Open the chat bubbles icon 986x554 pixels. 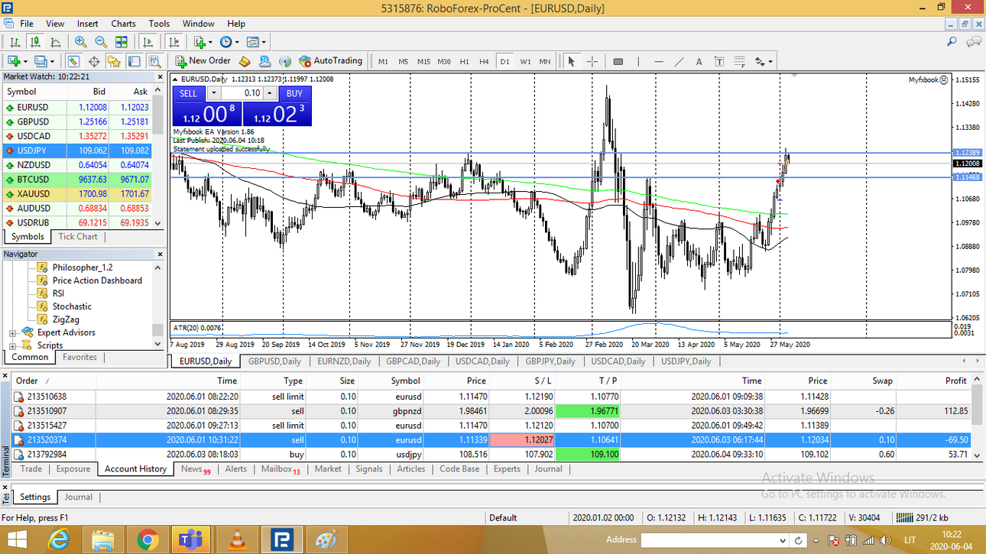[974, 42]
